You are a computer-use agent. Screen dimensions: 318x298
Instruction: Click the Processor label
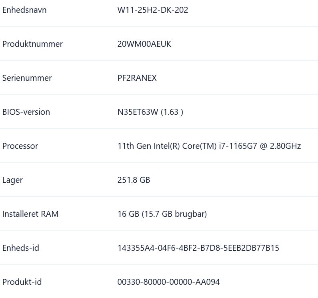20,146
